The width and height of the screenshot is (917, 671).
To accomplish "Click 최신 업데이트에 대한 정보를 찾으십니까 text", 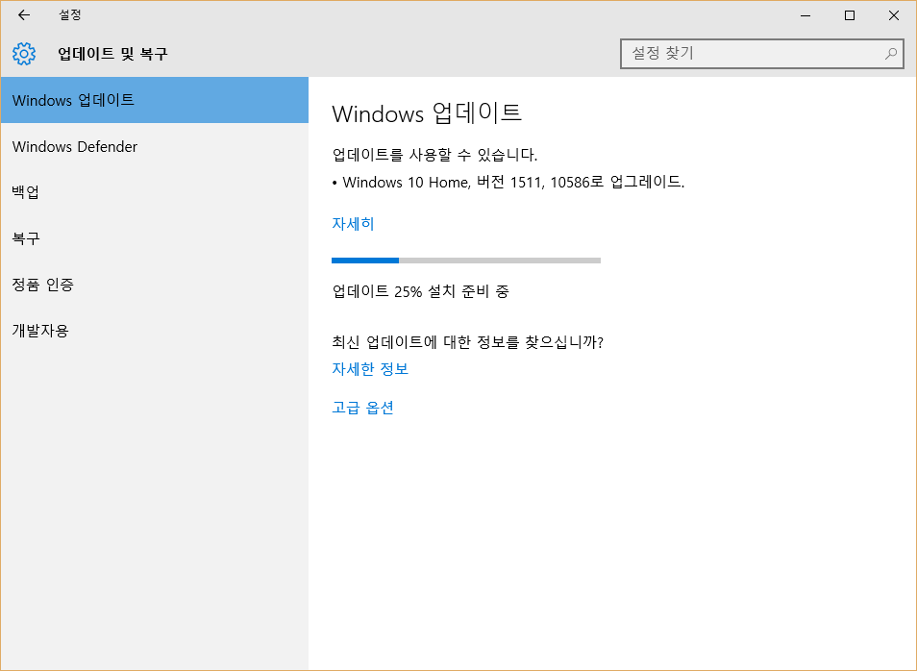I will pos(467,341).
